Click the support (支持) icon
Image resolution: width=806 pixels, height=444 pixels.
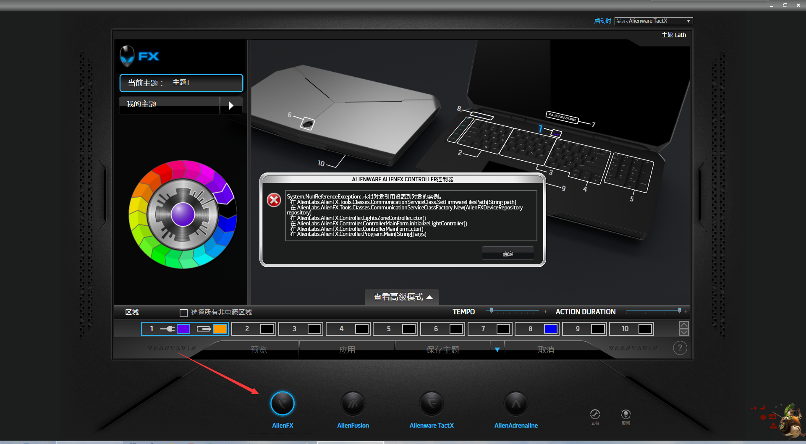click(595, 414)
